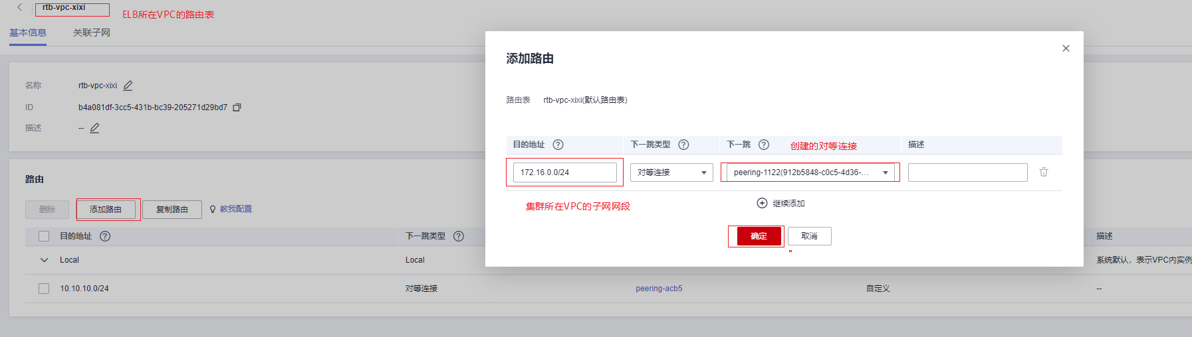Go back using the left arrow icon
The width and height of the screenshot is (1192, 337).
point(20,7)
